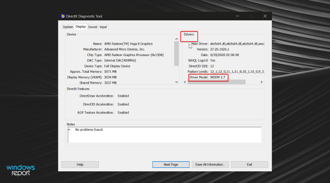The width and height of the screenshot is (330, 183).
Task: Click the WHQL Logo'd Yes value
Action: point(213,60)
